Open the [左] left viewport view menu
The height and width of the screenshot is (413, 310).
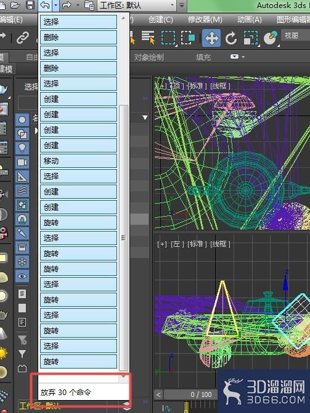pos(177,244)
